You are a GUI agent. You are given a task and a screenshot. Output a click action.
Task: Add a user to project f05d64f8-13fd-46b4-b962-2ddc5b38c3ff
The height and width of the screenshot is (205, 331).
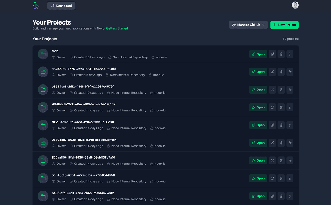pos(290,125)
